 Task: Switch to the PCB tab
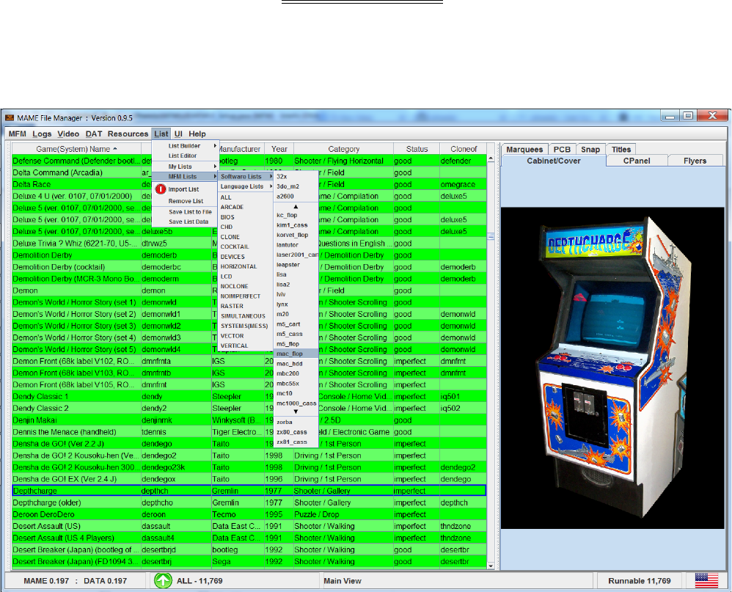pyautogui.click(x=562, y=150)
